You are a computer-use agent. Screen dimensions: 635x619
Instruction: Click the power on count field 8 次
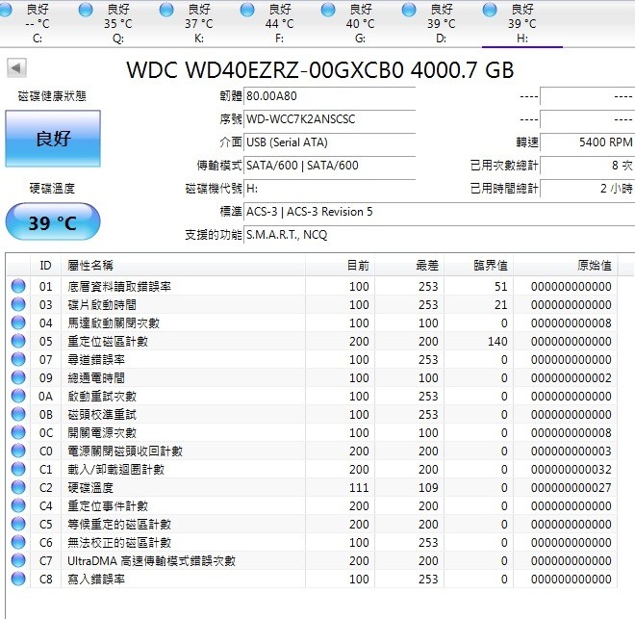[587, 166]
